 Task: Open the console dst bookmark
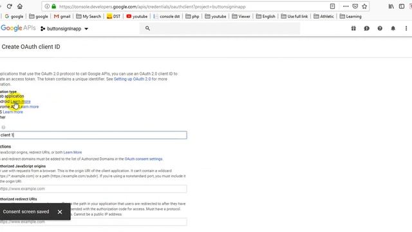(x=167, y=16)
